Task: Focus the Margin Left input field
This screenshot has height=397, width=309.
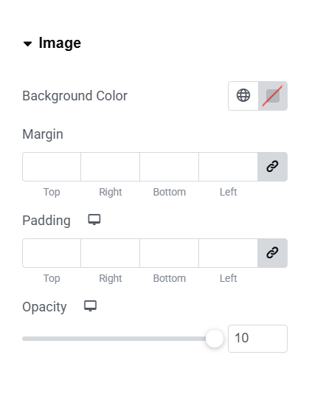Action: (x=229, y=167)
